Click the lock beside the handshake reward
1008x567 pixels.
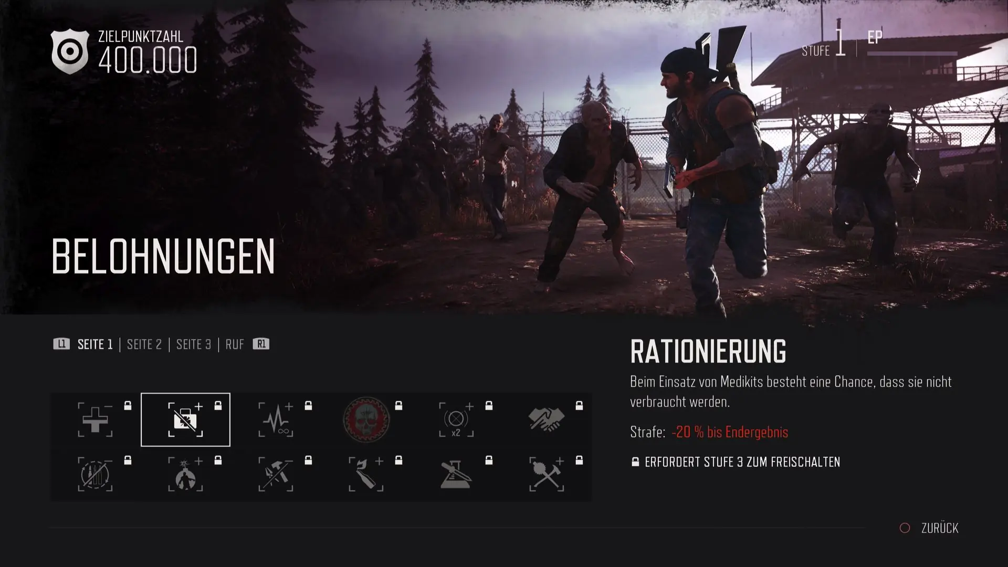[x=579, y=405]
